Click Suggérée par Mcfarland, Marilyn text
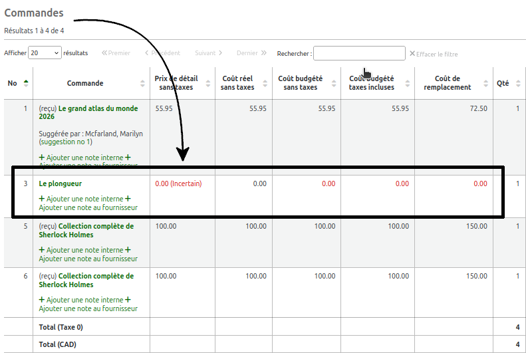526x353 pixels. point(91,134)
